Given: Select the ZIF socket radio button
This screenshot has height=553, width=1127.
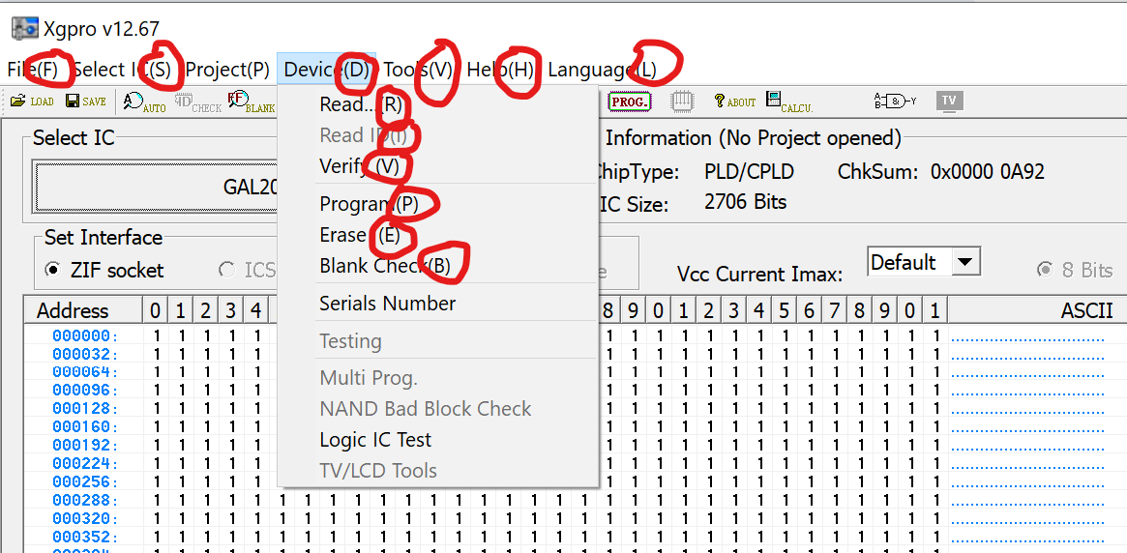Looking at the screenshot, I should coord(53,271).
